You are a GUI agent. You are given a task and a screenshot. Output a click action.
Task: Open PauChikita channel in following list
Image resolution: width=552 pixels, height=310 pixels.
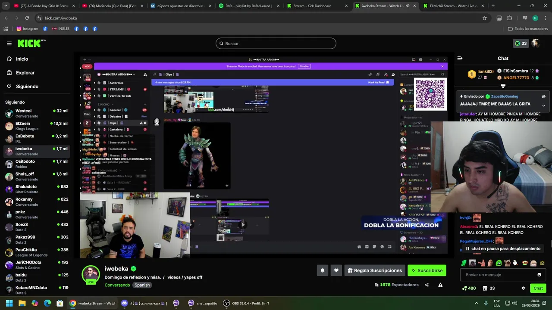pos(37,252)
